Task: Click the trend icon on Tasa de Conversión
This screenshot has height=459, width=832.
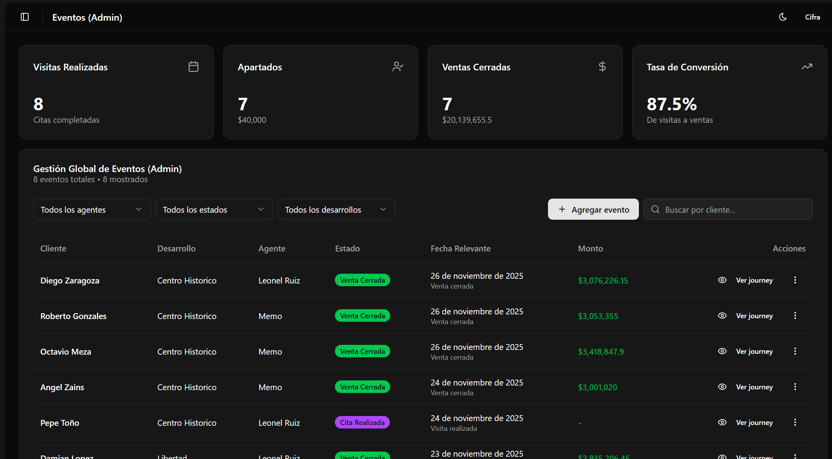Action: (x=807, y=66)
